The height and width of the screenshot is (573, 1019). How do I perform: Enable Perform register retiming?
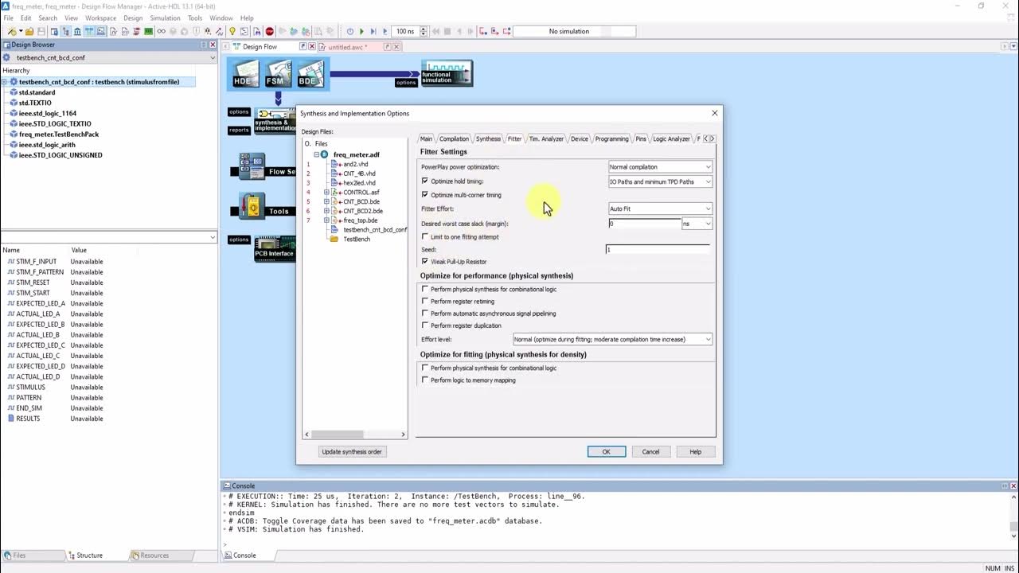pos(424,301)
